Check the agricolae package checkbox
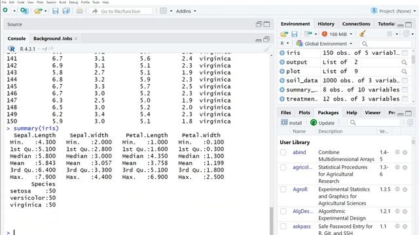This screenshot has width=419, height=235. coord(283,167)
